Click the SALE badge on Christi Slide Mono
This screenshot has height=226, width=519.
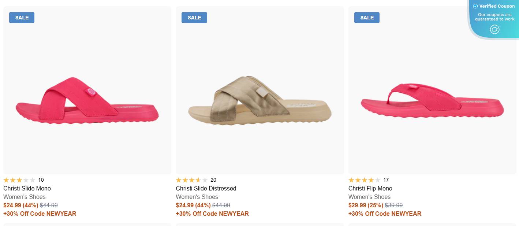[x=22, y=17]
